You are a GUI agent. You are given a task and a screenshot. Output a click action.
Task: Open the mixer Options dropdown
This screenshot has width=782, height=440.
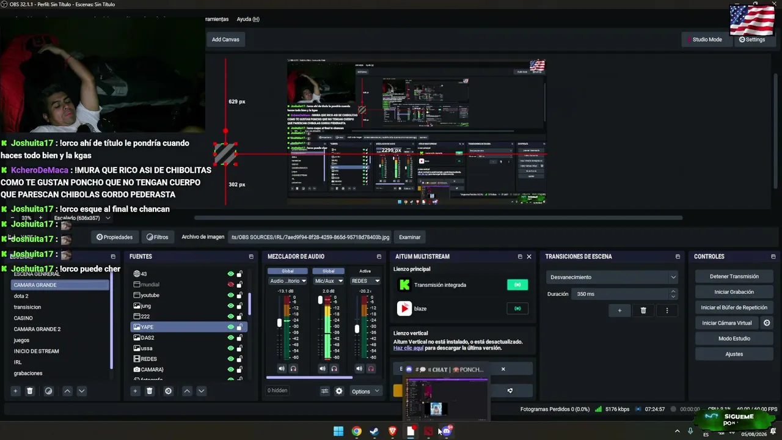[x=365, y=391]
